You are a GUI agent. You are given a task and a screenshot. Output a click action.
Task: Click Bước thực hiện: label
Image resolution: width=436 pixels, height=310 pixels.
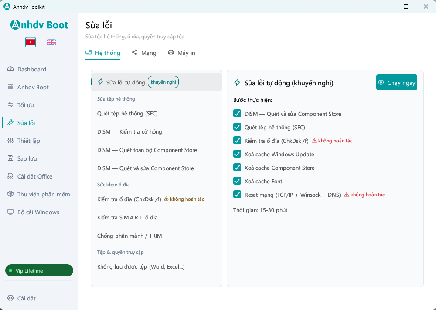253,100
